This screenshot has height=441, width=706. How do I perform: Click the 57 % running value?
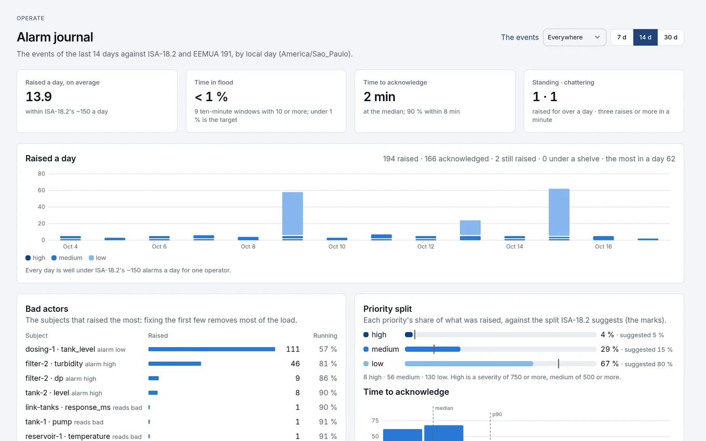point(328,349)
